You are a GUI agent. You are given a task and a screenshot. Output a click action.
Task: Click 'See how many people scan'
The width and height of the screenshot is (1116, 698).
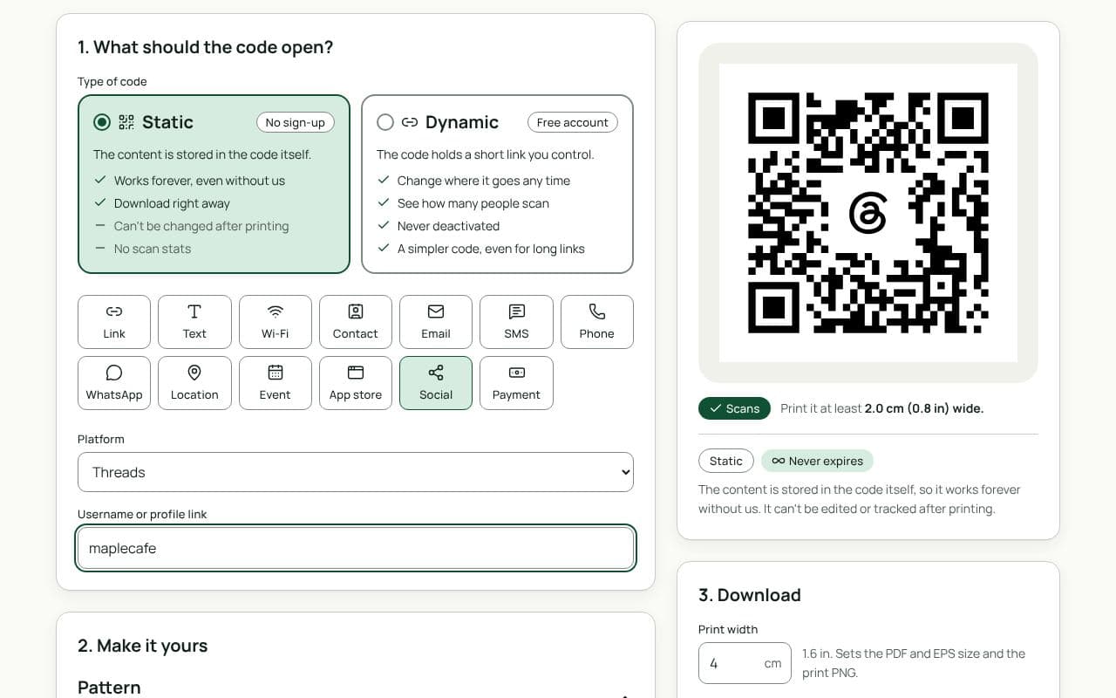[x=473, y=203]
